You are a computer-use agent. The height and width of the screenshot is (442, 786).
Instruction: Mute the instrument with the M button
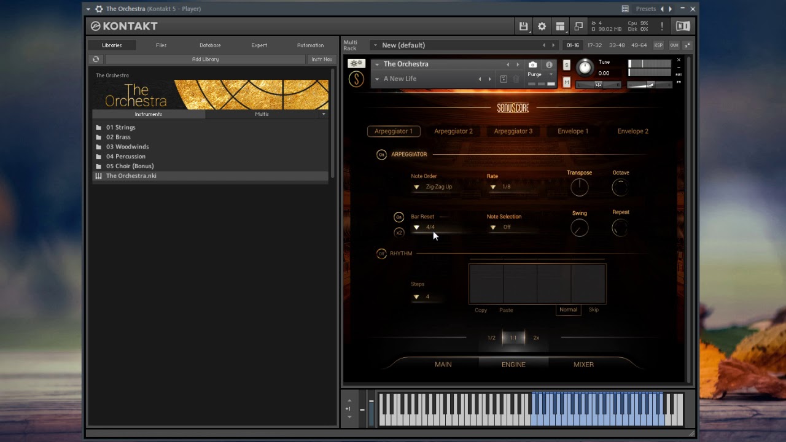coord(566,82)
